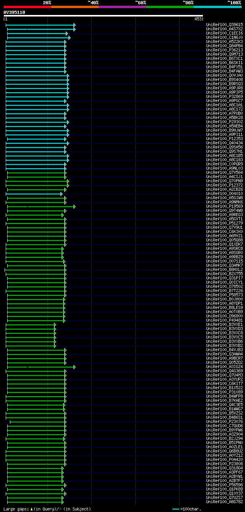Open hit UniRef100_Q39615

[x=224, y=25]
